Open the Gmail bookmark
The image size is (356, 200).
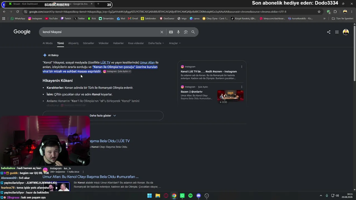(133, 19)
